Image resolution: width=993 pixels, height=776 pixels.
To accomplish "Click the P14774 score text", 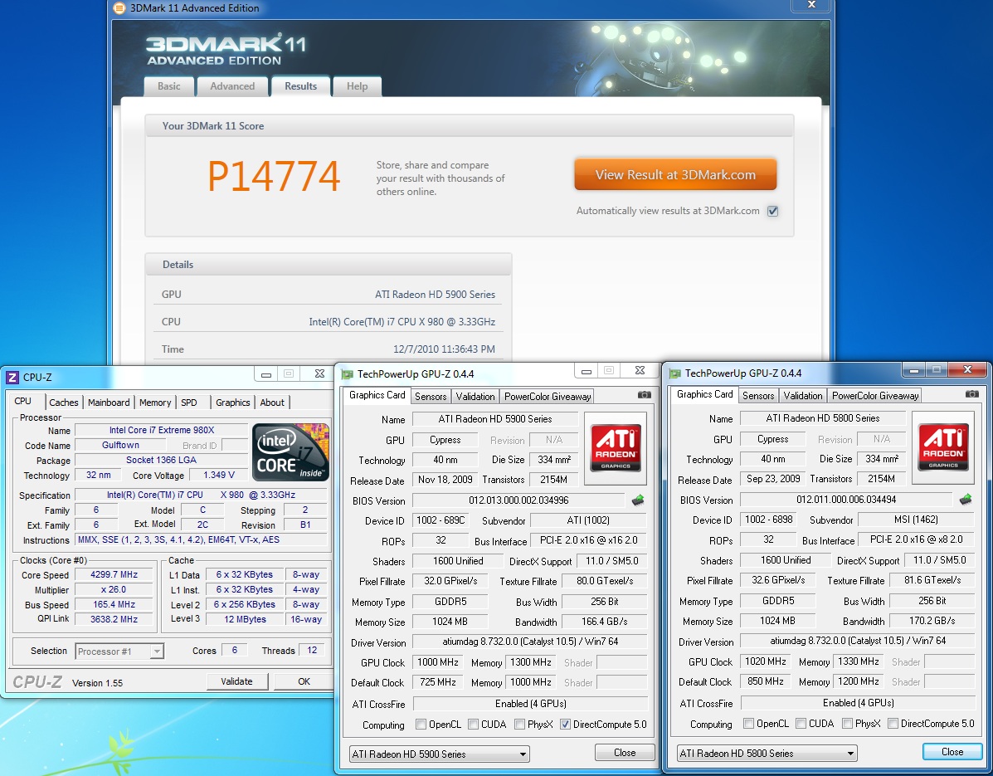I will pyautogui.click(x=275, y=176).
